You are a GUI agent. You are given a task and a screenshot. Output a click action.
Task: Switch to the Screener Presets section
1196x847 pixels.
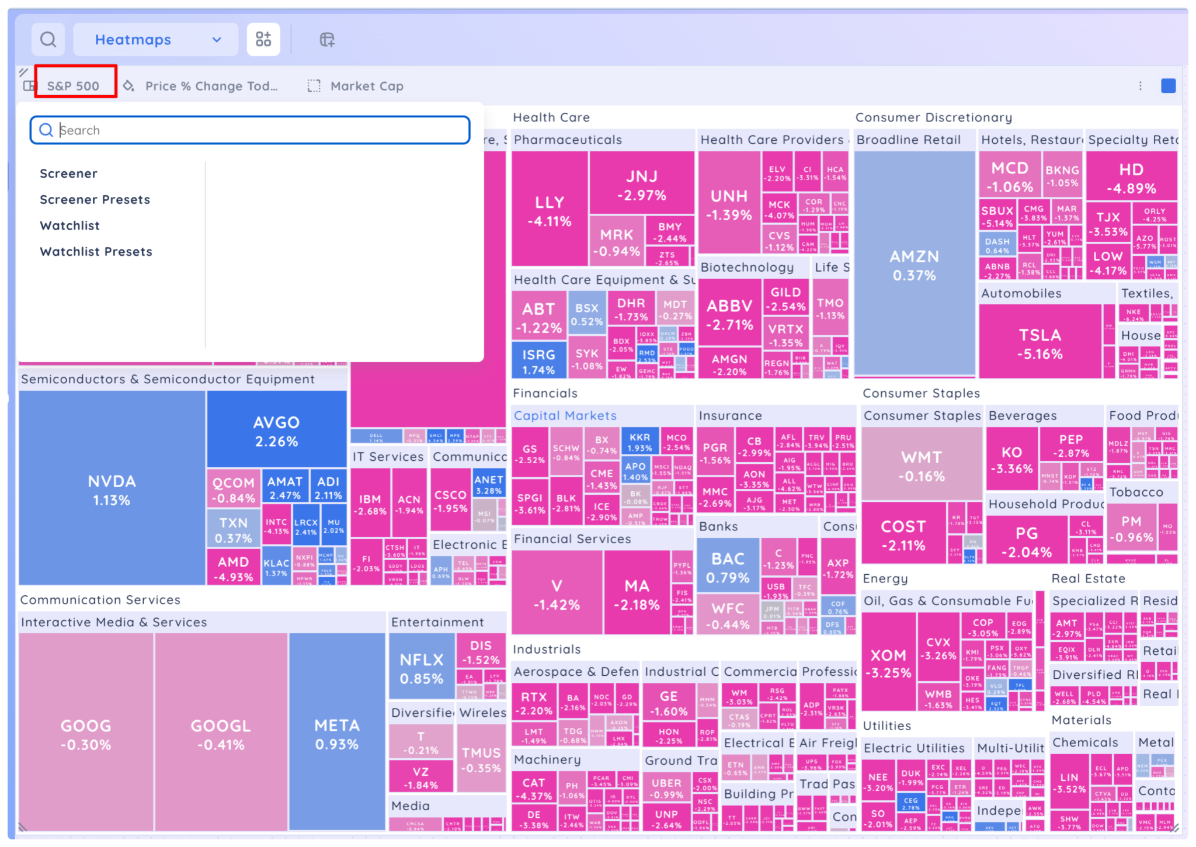coord(95,199)
